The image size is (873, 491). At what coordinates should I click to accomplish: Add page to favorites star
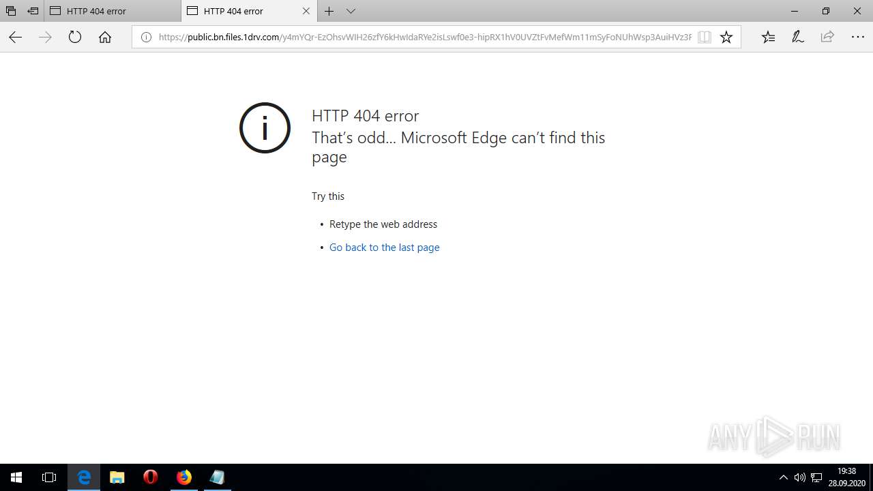coord(726,38)
